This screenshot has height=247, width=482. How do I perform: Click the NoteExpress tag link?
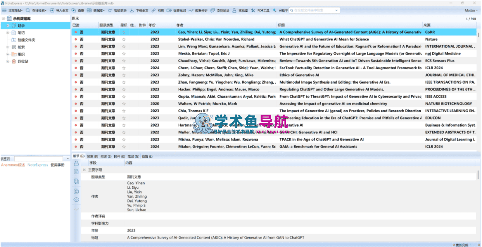(x=38, y=165)
